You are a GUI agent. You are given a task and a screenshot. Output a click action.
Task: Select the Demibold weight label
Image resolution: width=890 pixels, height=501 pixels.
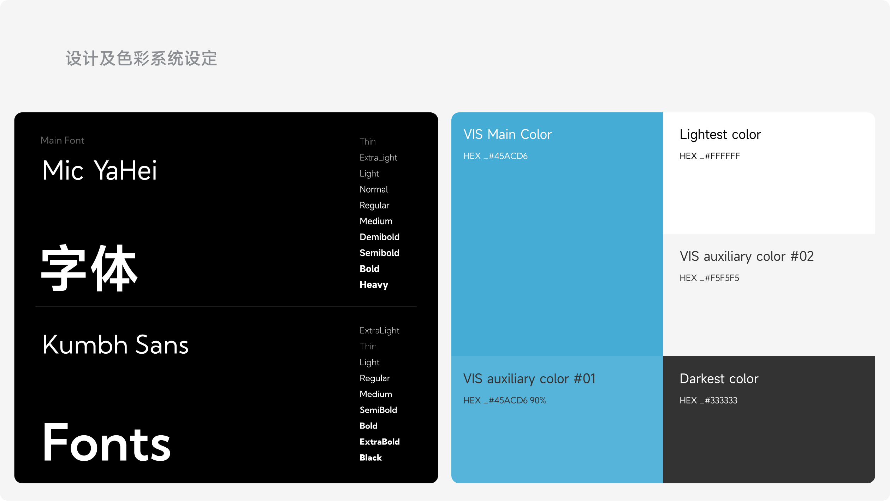379,237
